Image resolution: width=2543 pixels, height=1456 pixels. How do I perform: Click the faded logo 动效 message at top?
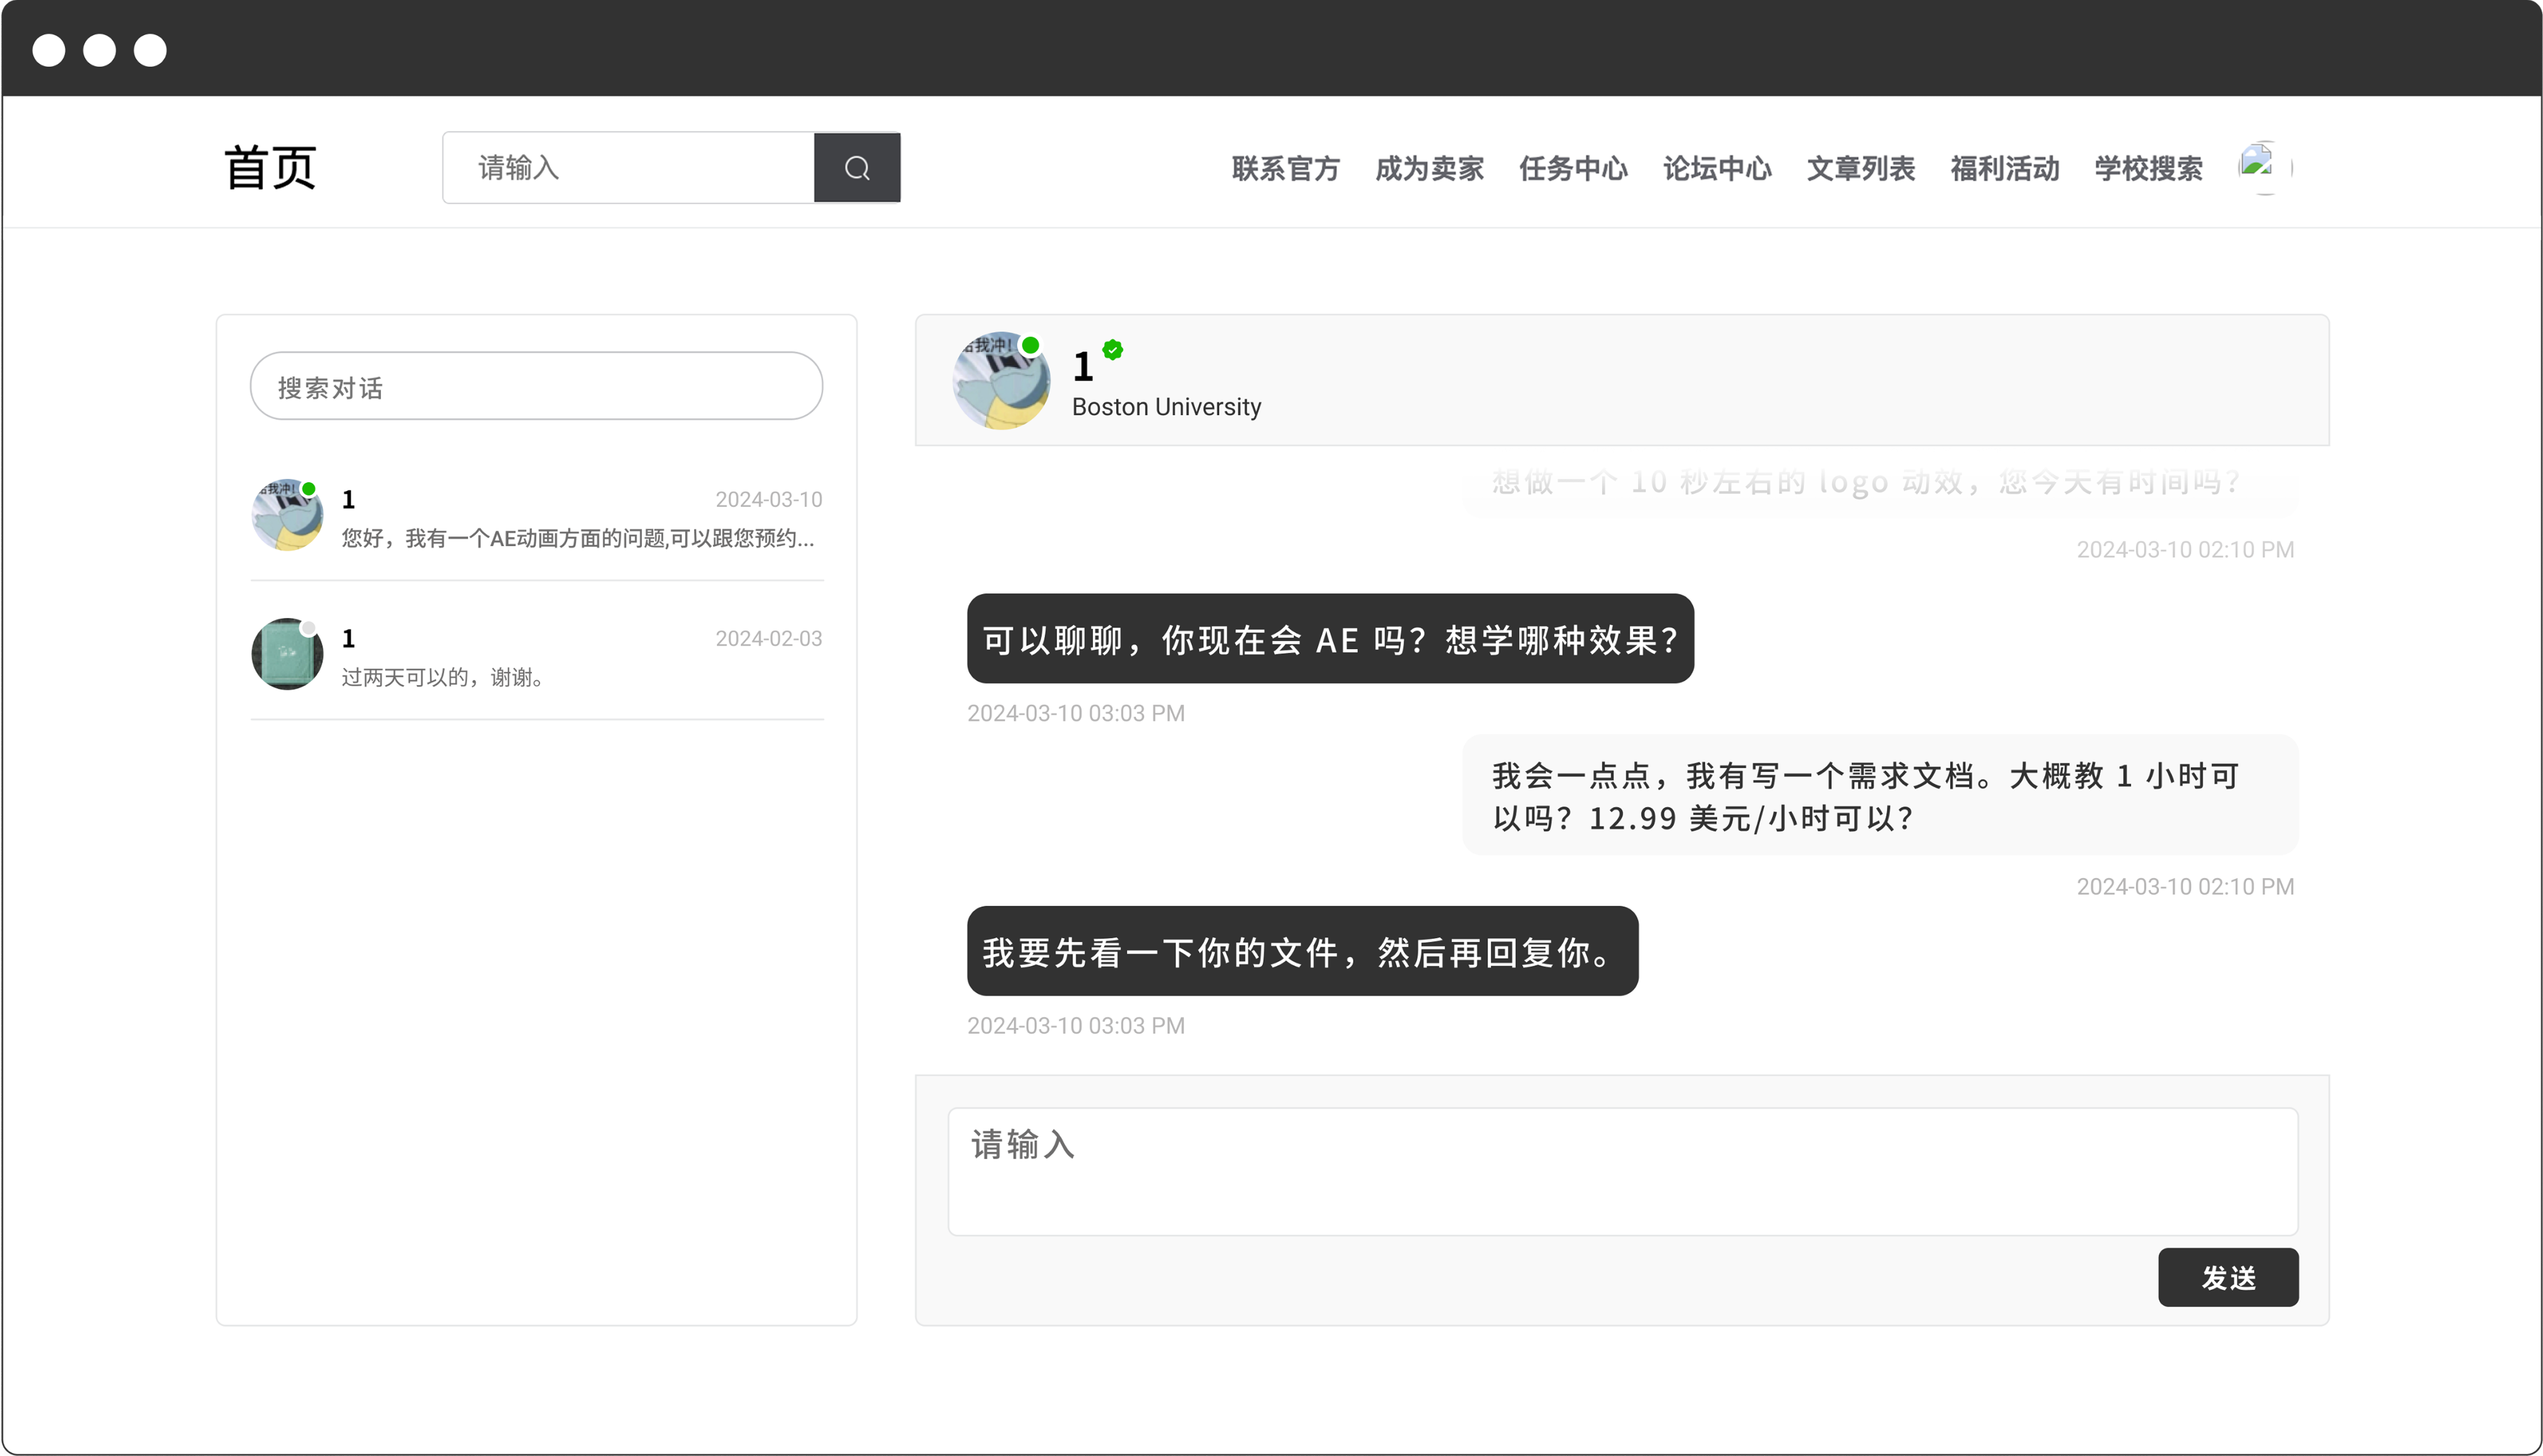[x=1880, y=484]
